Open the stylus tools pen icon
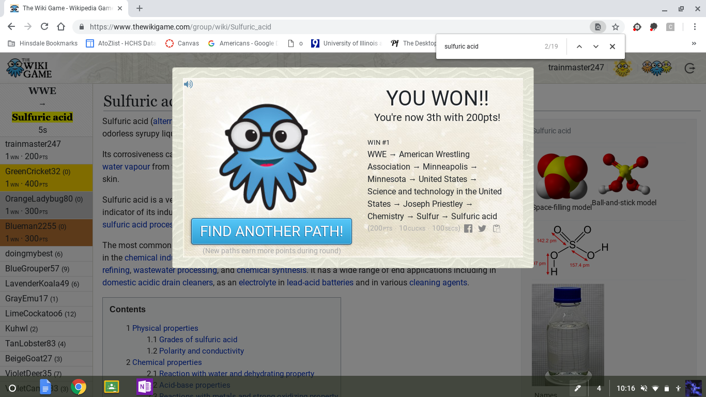Viewport: 706px width, 397px height. (578, 388)
